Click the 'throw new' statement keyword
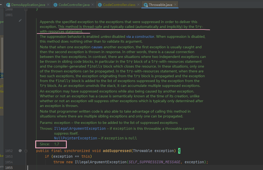This screenshot has width=263, height=170. 63,162
